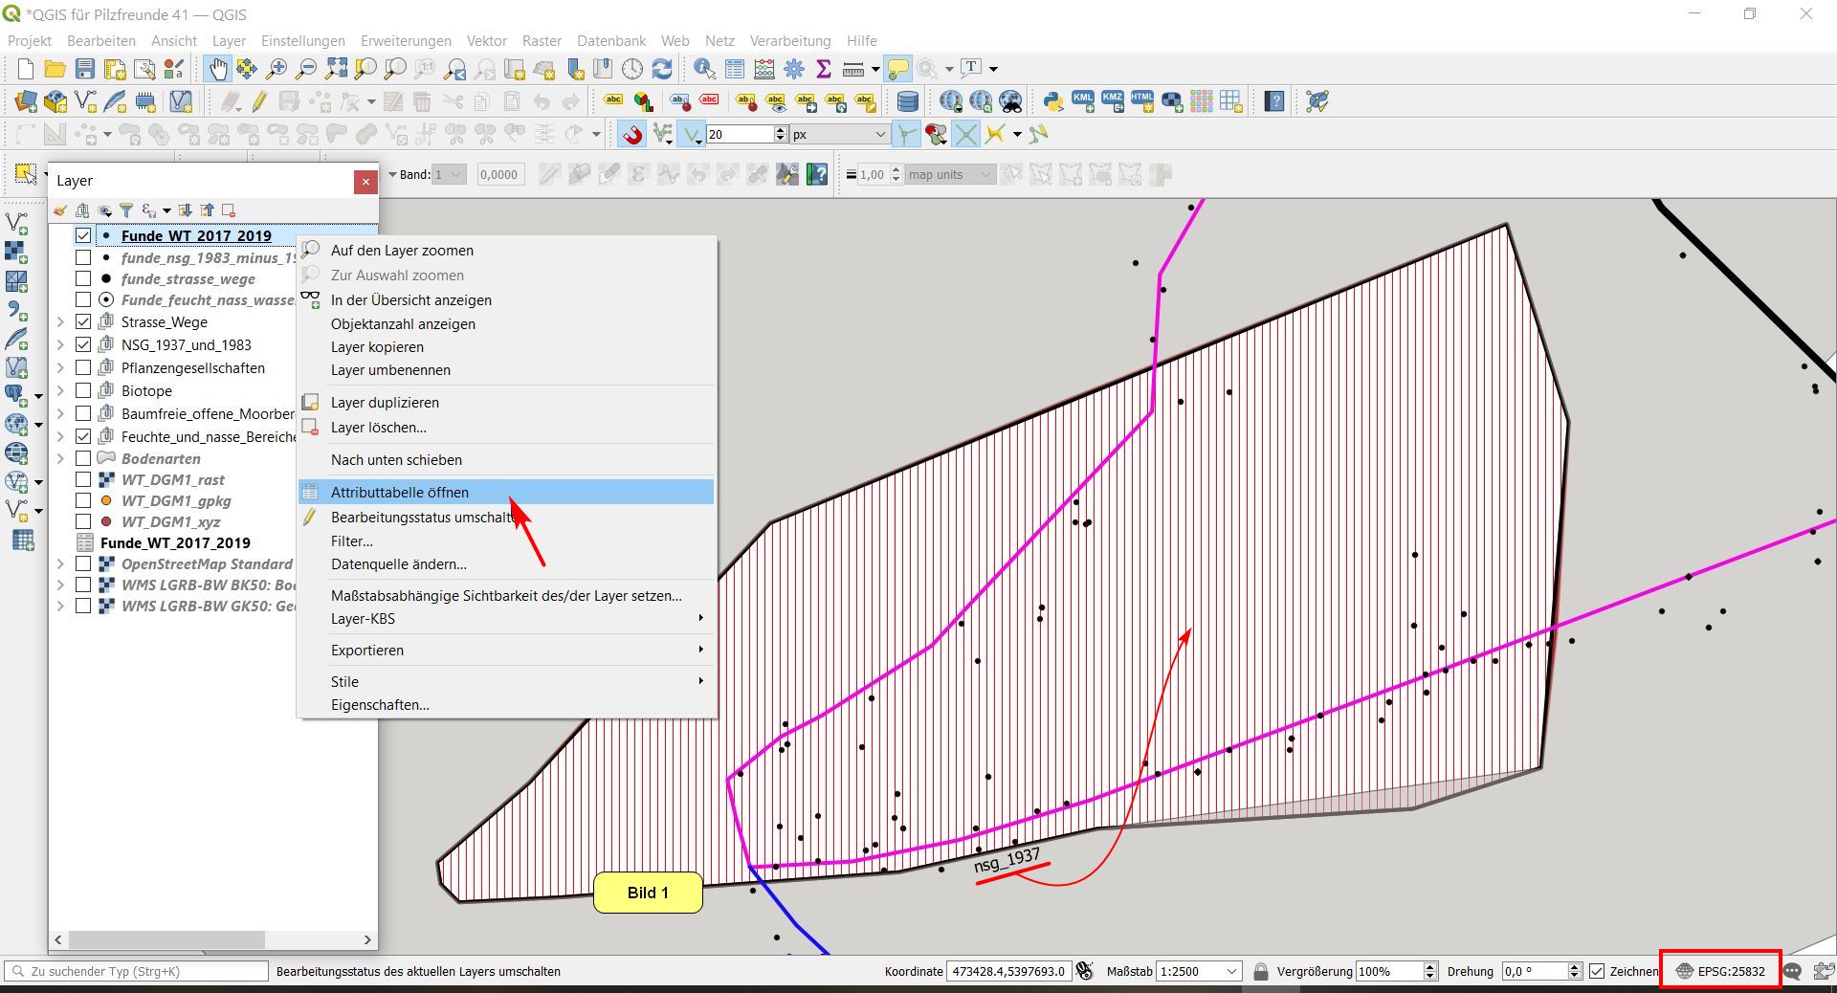Open the Statistical Summary sigma tool
The height and width of the screenshot is (993, 1837).
pyautogui.click(x=823, y=69)
